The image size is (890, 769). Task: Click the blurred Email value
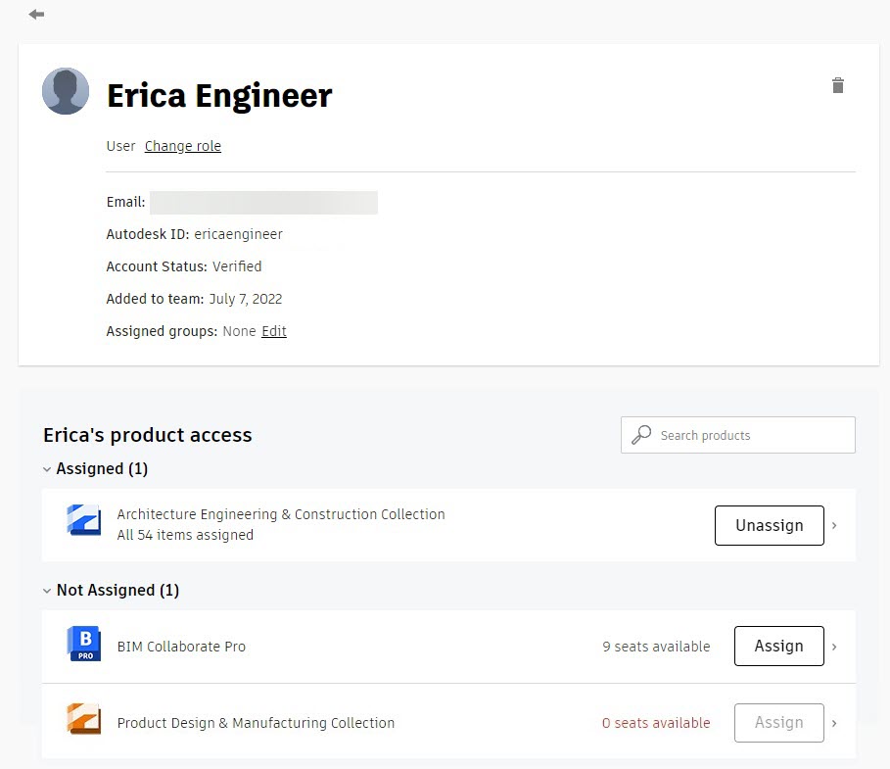click(x=264, y=203)
